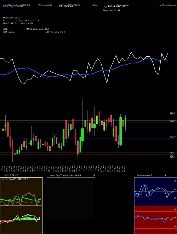
Task: Select the 'Stochastics: 49.02' value
Action: point(11,18)
